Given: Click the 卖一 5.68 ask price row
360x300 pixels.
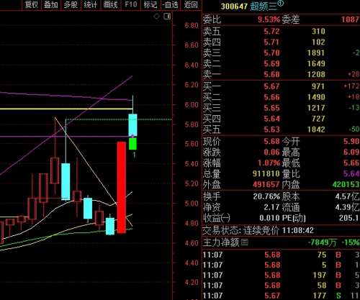Looking at the screenshot, I should coord(281,74).
